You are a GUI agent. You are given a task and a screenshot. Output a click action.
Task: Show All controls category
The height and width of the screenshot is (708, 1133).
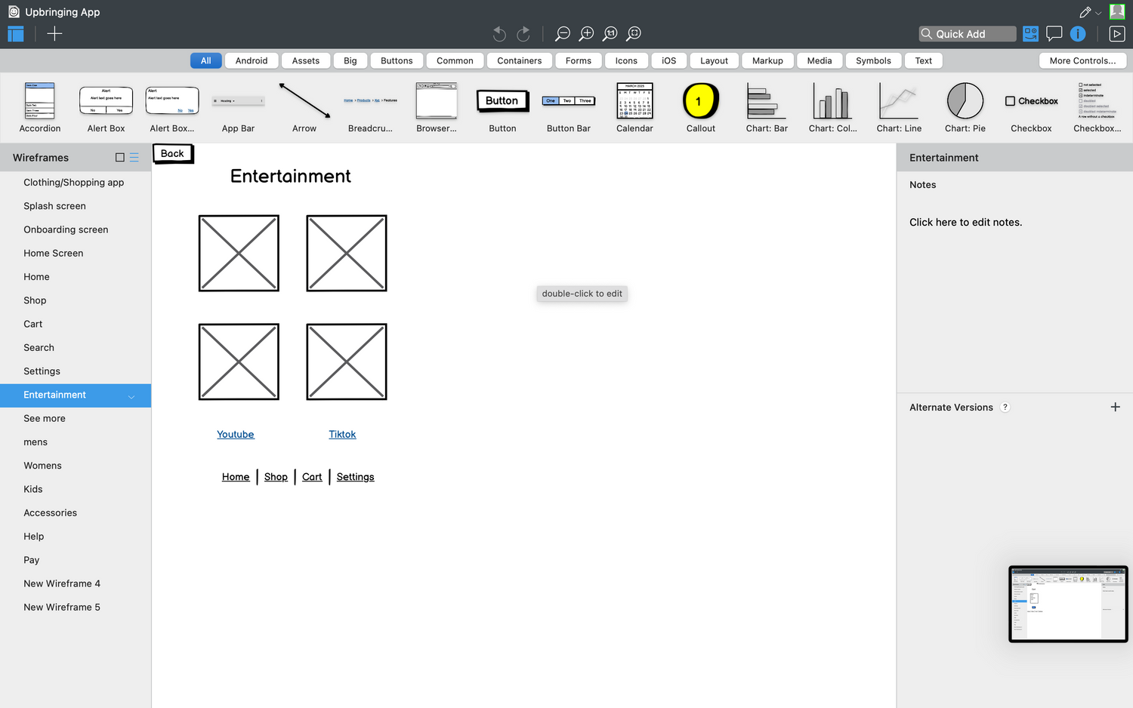click(x=206, y=60)
